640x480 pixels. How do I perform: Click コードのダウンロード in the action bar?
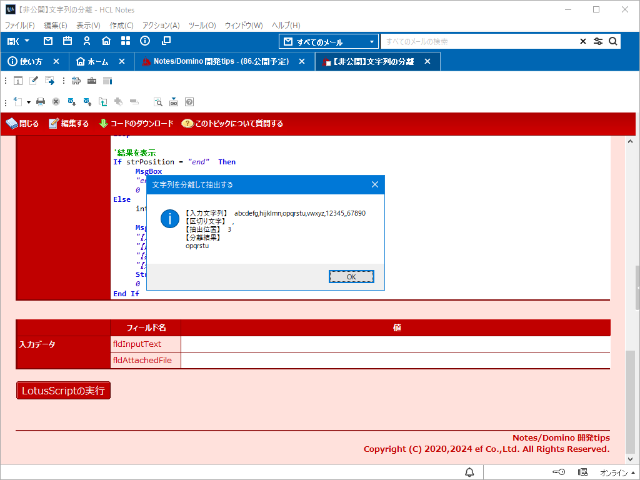pos(136,124)
